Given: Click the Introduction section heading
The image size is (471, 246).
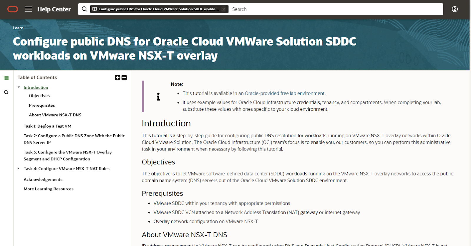Looking at the screenshot, I should click(x=166, y=123).
